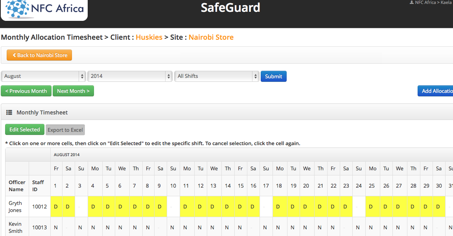Open the Huskies client link
Screen dimensions: 453x236
(x=149, y=37)
